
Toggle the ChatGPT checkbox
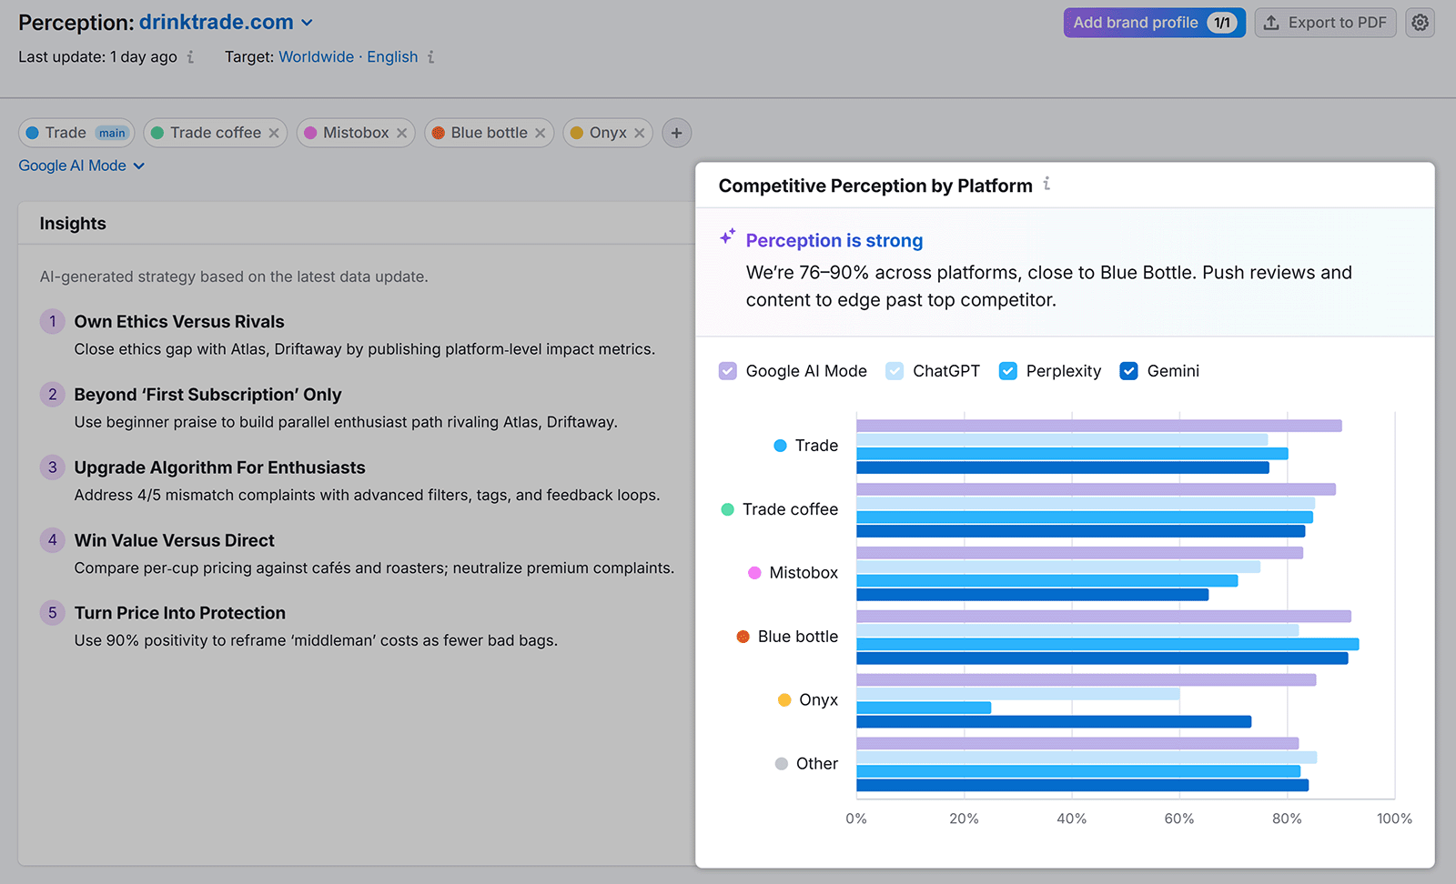pyautogui.click(x=895, y=371)
